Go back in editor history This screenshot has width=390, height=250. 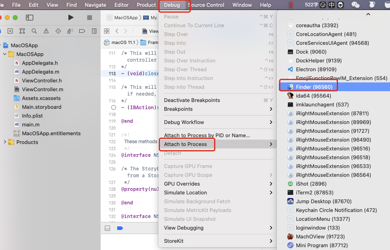117,31
